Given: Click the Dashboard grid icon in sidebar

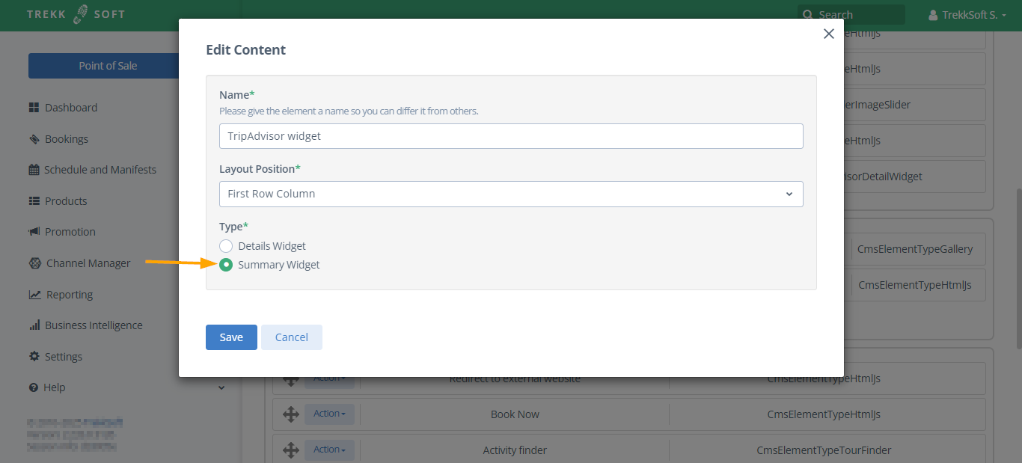Looking at the screenshot, I should point(34,108).
